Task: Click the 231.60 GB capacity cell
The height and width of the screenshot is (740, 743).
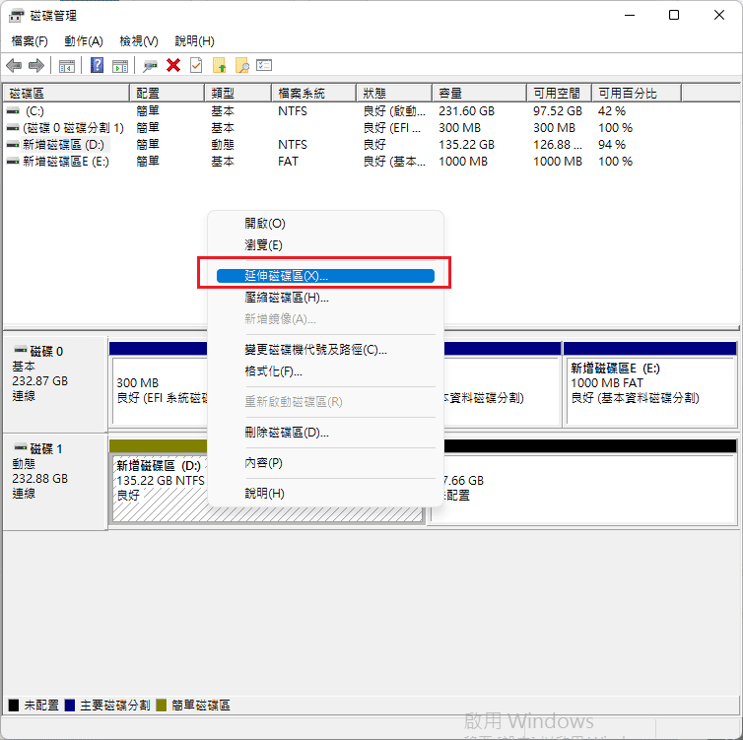Action: [467, 111]
